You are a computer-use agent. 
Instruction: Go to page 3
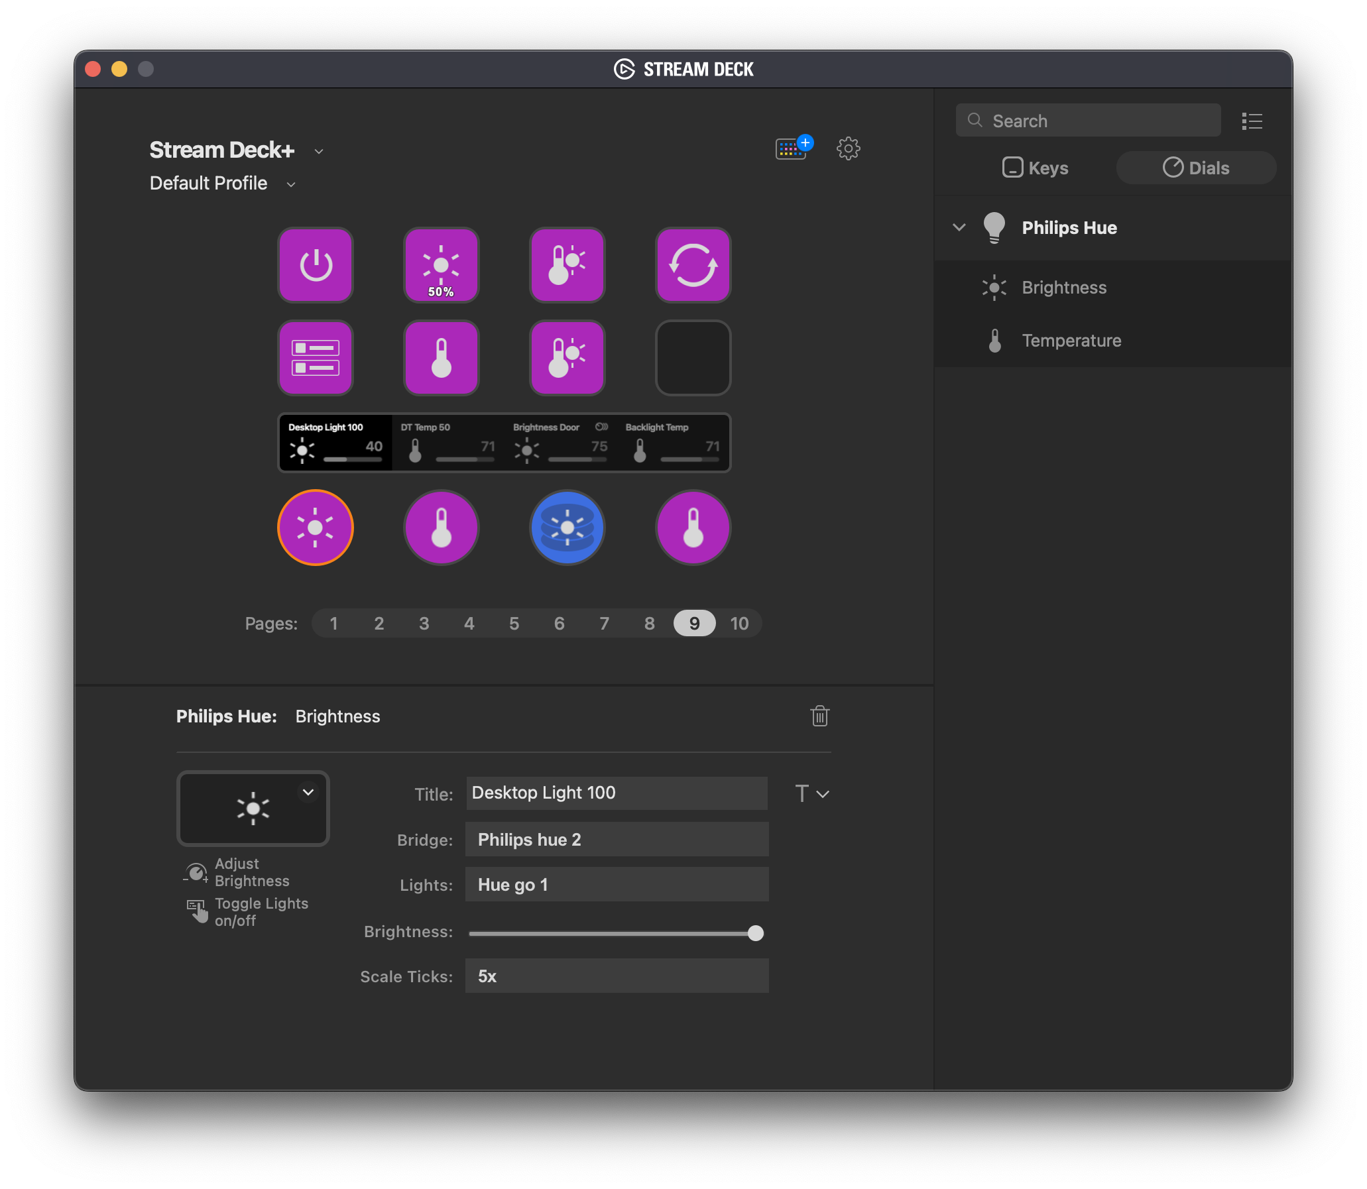click(424, 623)
